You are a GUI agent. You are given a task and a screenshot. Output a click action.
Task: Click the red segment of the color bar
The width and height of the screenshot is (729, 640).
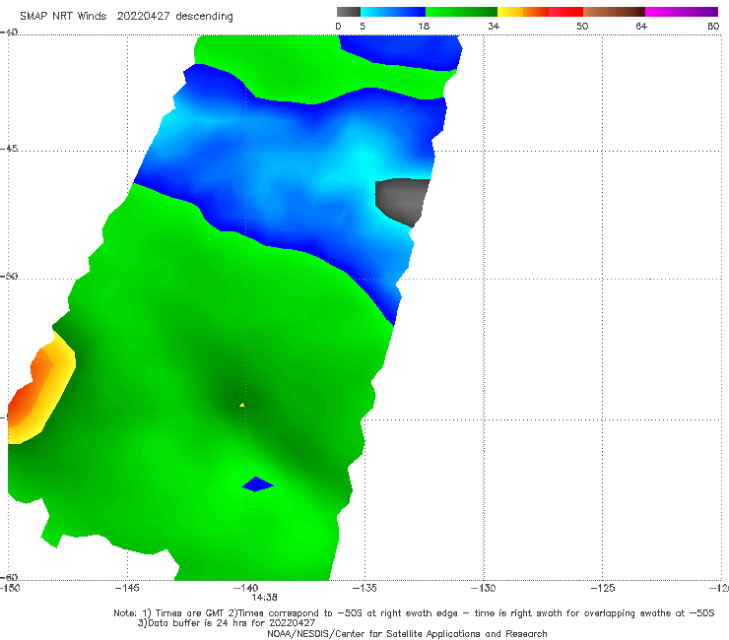[x=565, y=12]
